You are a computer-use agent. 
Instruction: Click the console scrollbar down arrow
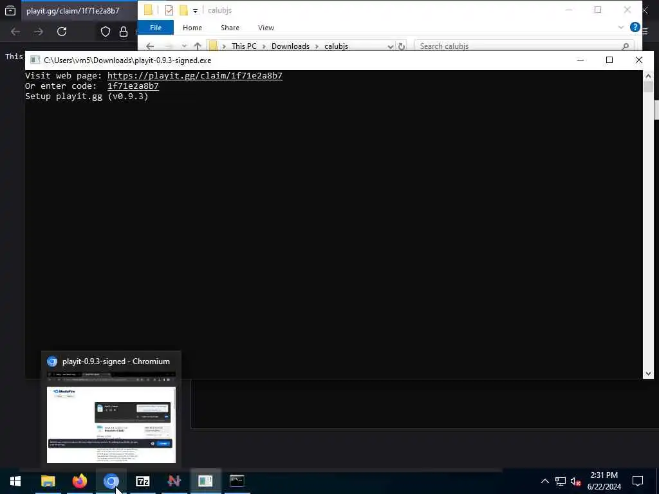648,374
